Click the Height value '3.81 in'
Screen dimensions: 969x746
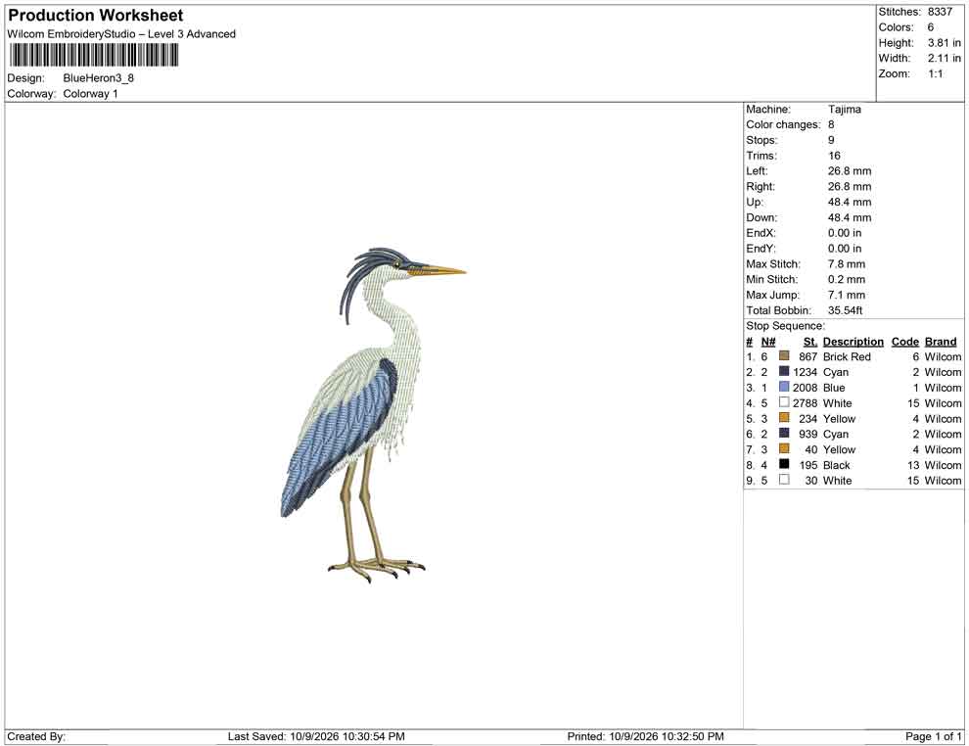pyautogui.click(x=945, y=43)
